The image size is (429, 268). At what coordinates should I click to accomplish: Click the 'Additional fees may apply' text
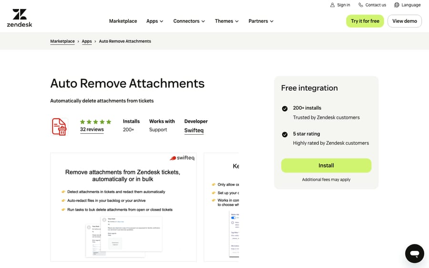pyautogui.click(x=326, y=179)
